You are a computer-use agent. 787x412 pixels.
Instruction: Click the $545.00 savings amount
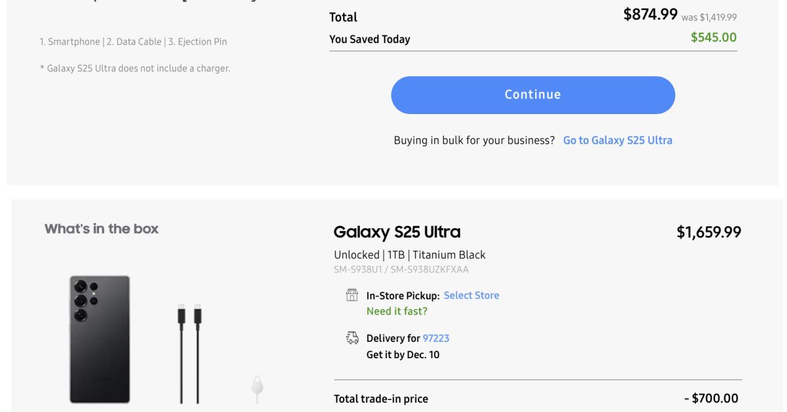click(714, 37)
